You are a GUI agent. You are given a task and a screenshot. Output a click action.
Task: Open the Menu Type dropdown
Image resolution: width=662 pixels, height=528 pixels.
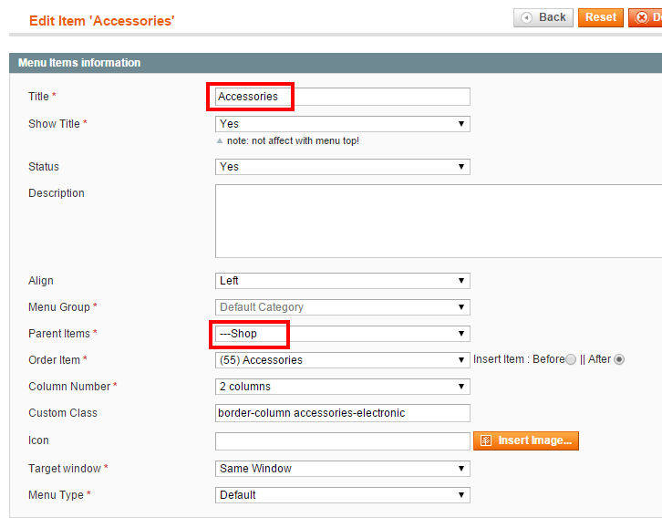(x=343, y=495)
